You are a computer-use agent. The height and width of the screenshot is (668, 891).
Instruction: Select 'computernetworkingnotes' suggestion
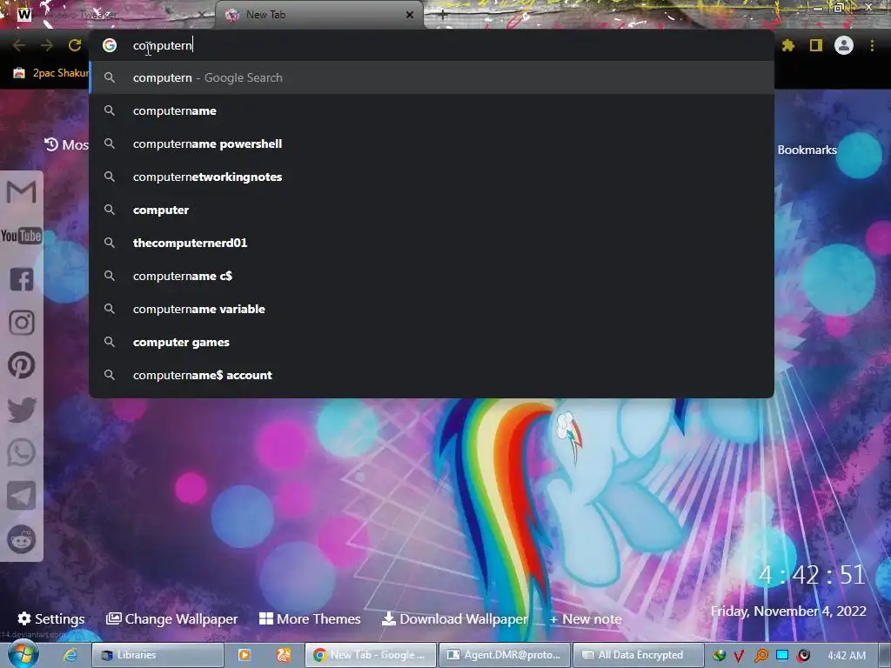(432, 177)
